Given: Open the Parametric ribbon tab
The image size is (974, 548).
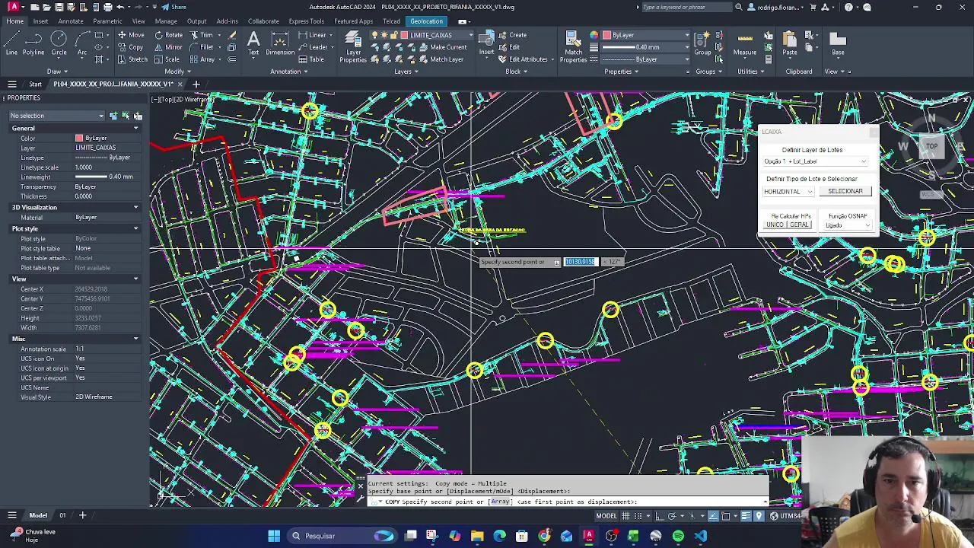Looking at the screenshot, I should tap(107, 21).
